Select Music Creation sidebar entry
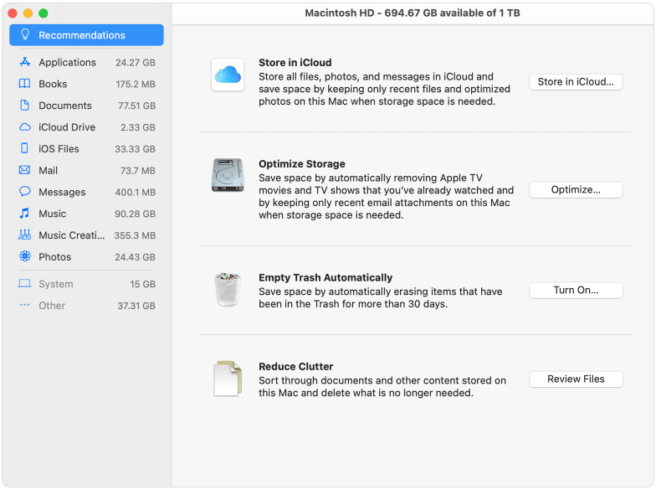Image resolution: width=656 pixels, height=490 pixels. click(x=71, y=235)
